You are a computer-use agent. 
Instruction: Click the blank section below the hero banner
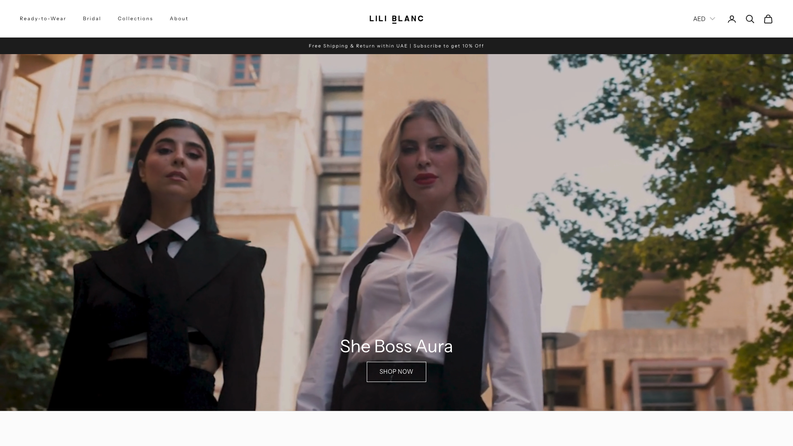[396, 429]
